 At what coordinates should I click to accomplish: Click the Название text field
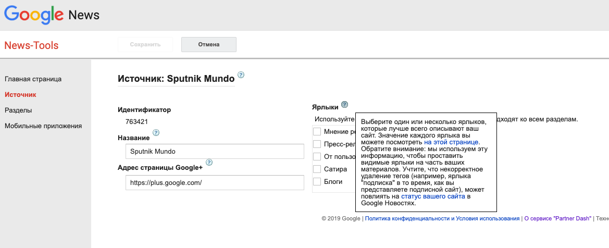click(x=214, y=152)
